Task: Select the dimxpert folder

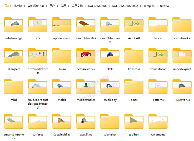Action: (14, 56)
